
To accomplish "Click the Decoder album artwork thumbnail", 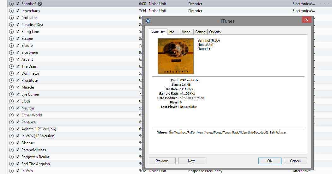I will coord(176,56).
